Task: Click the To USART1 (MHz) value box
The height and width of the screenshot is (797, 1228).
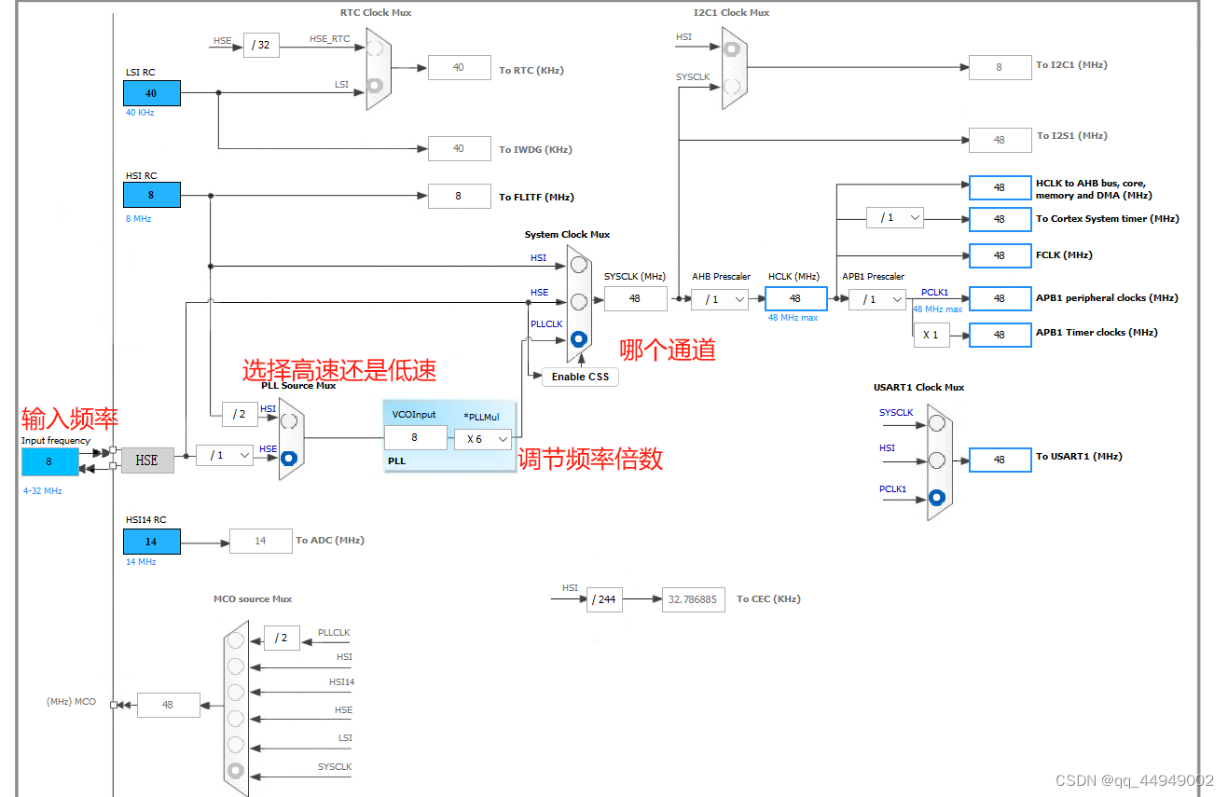Action: [x=1000, y=460]
